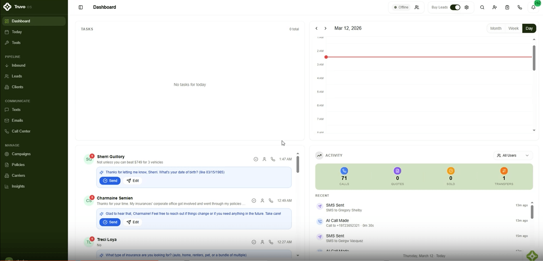Viewport: 543px width, 261px height.
Task: Open Campaigns in sidebar
Action: [34, 154]
